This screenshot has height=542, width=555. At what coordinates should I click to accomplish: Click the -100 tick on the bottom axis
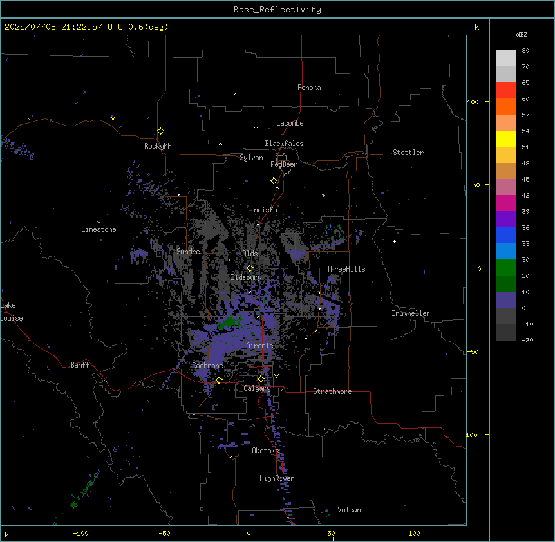[x=80, y=533]
